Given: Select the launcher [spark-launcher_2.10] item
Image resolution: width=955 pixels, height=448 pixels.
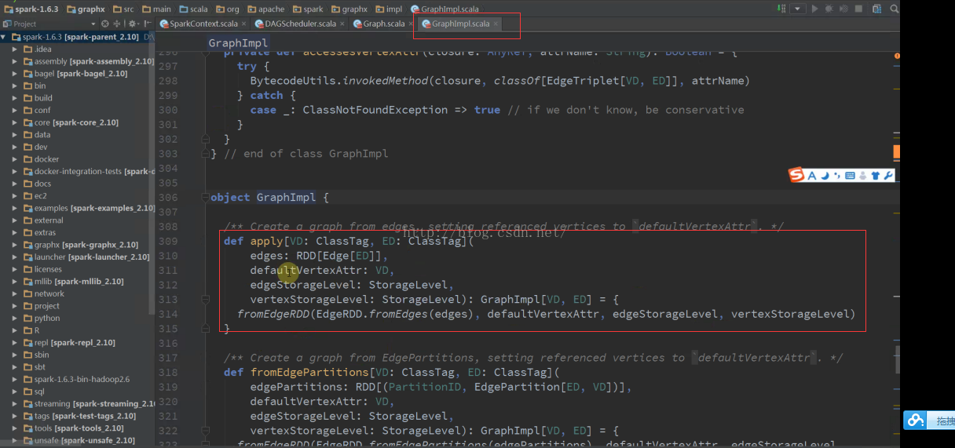Looking at the screenshot, I should pyautogui.click(x=86, y=257).
